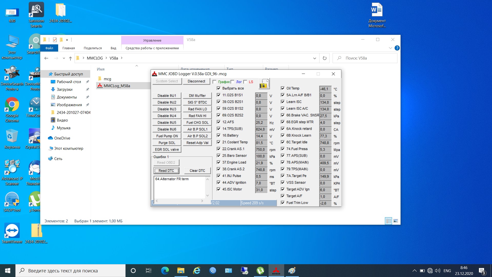Open uTorrent from the taskbar
The image size is (492, 277).
[260, 271]
